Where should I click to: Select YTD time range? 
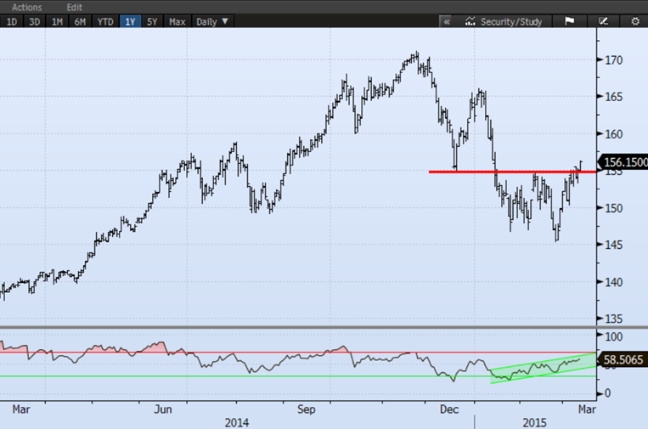pyautogui.click(x=104, y=21)
